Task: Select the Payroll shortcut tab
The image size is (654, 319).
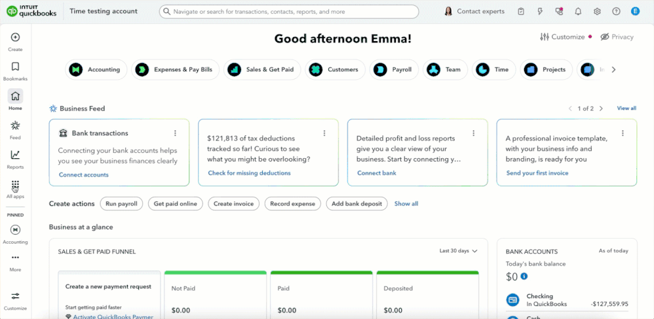Action: pyautogui.click(x=394, y=69)
